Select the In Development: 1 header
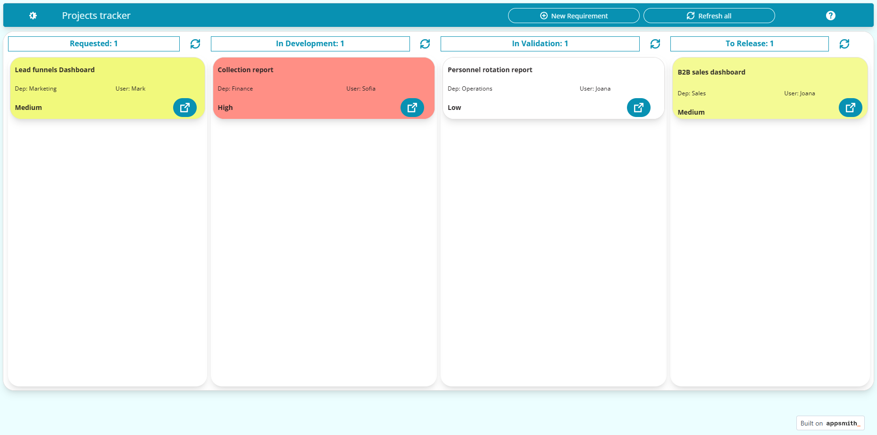 310,44
